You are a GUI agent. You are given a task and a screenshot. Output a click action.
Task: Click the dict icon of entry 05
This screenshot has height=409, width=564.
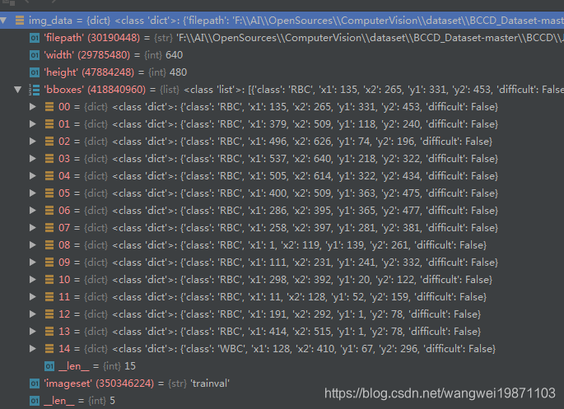click(x=49, y=193)
